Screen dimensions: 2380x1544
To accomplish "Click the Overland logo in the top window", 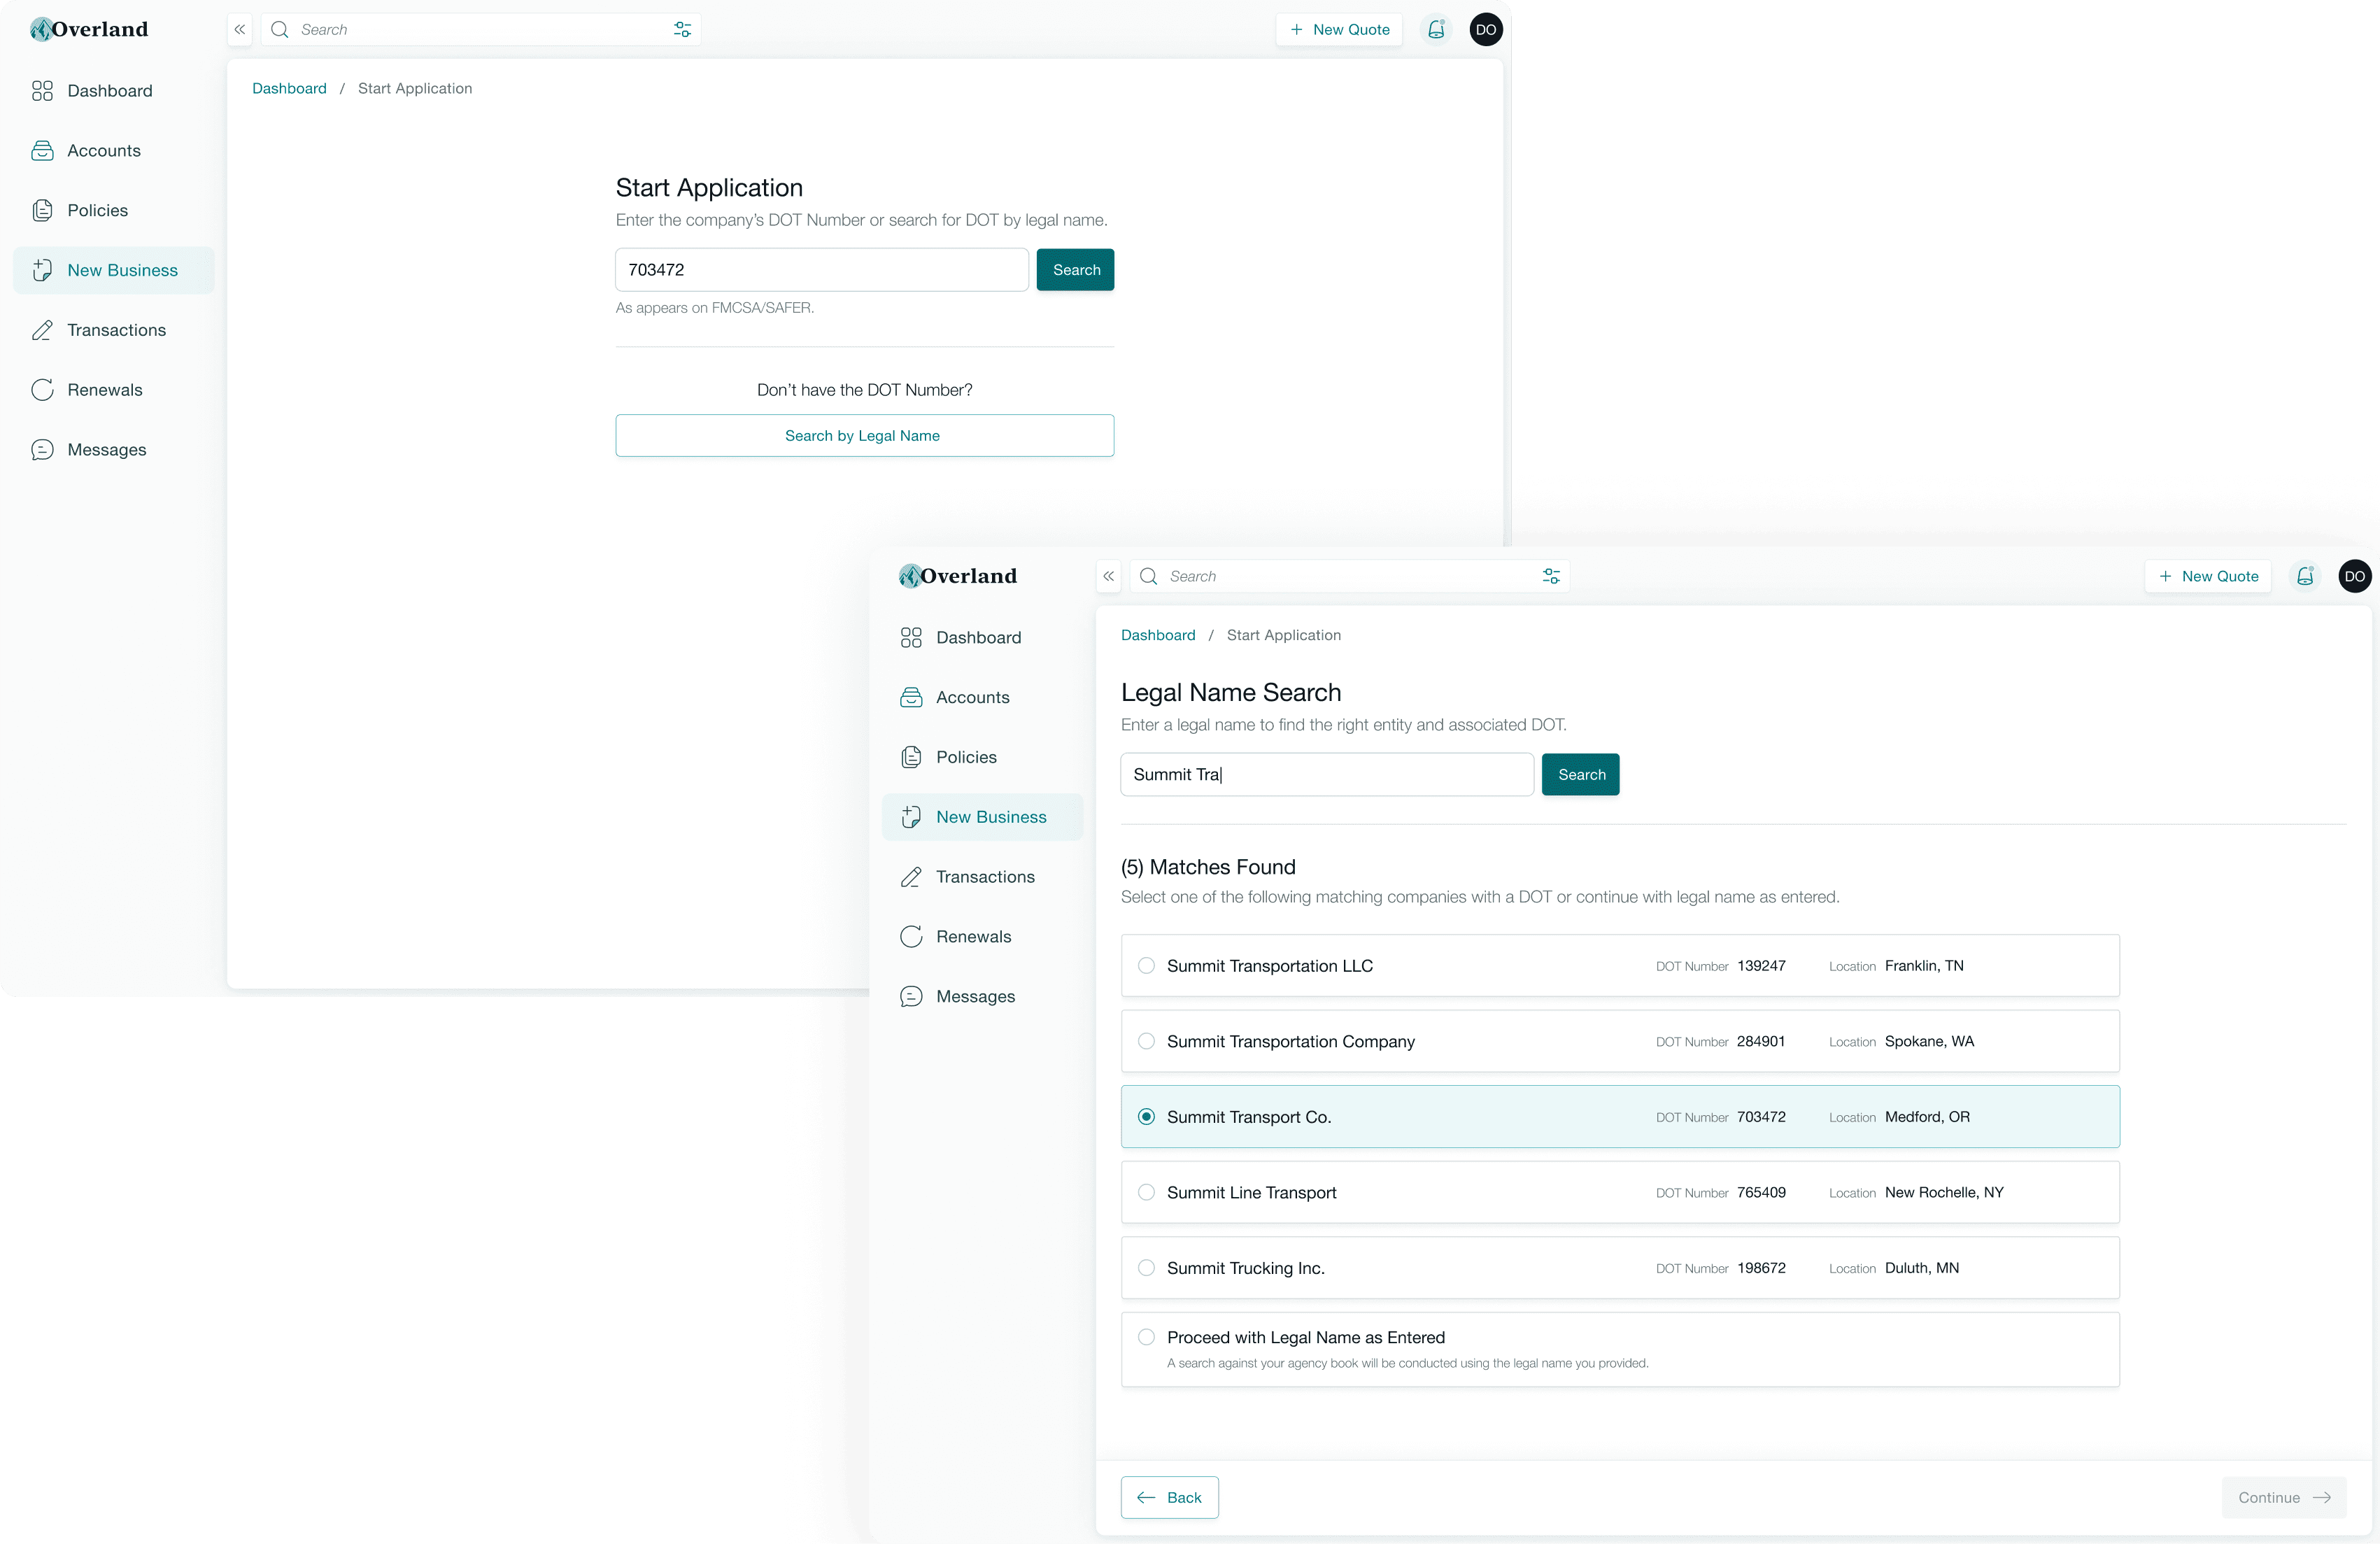I will pos(89,30).
